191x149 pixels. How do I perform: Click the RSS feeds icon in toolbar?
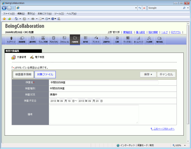pyautogui.click(x=24, y=19)
